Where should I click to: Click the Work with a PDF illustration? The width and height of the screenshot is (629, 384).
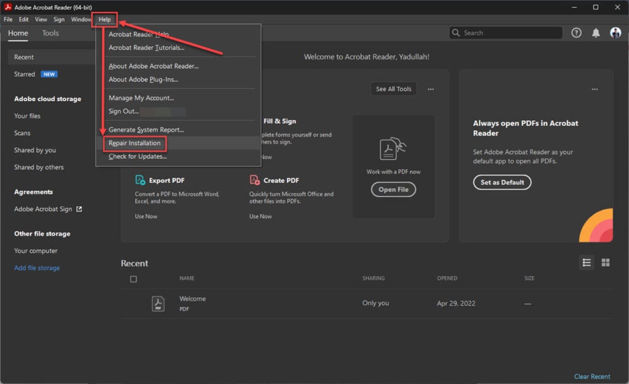393,148
